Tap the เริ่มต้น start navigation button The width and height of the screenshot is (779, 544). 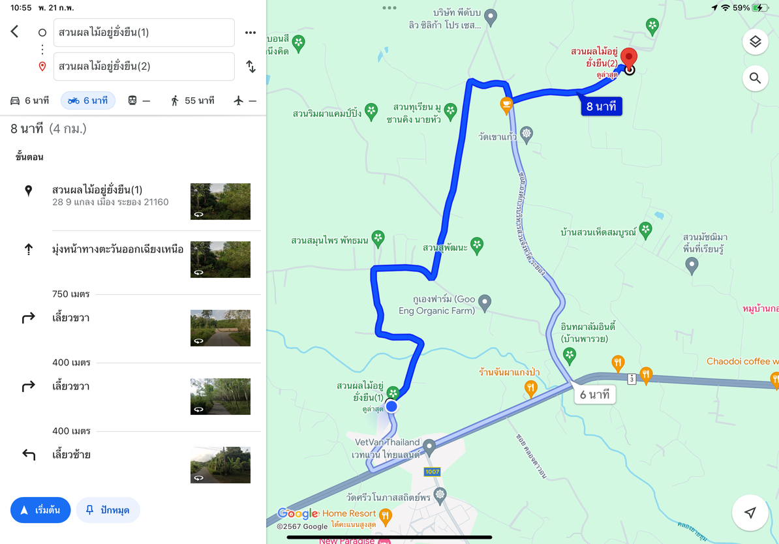[x=40, y=509]
